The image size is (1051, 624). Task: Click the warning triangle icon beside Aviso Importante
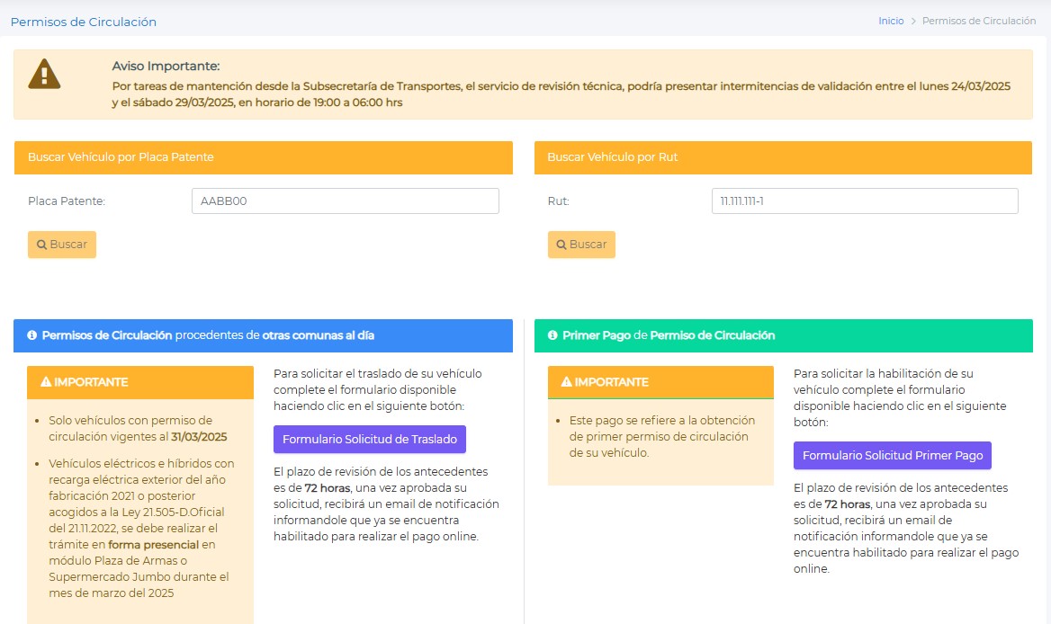[44, 74]
